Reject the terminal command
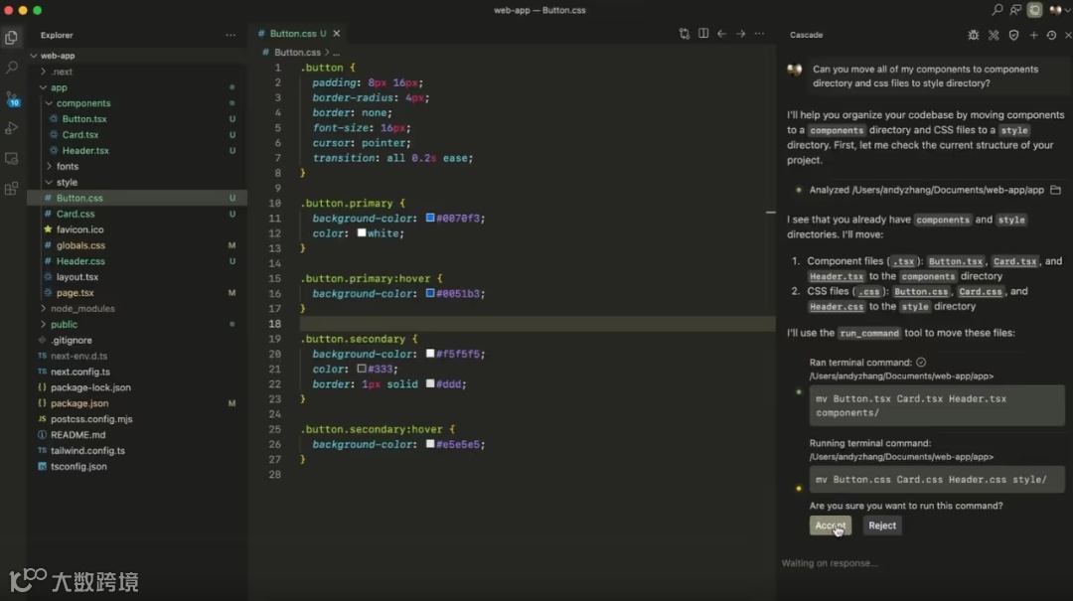The height and width of the screenshot is (601, 1073). (882, 526)
